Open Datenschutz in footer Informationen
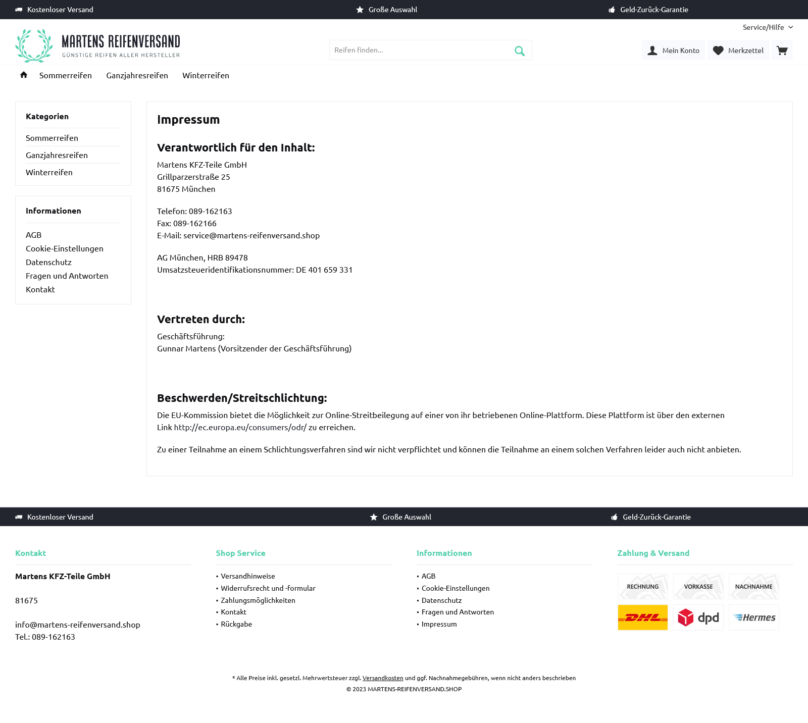This screenshot has height=723, width=808. click(x=442, y=600)
